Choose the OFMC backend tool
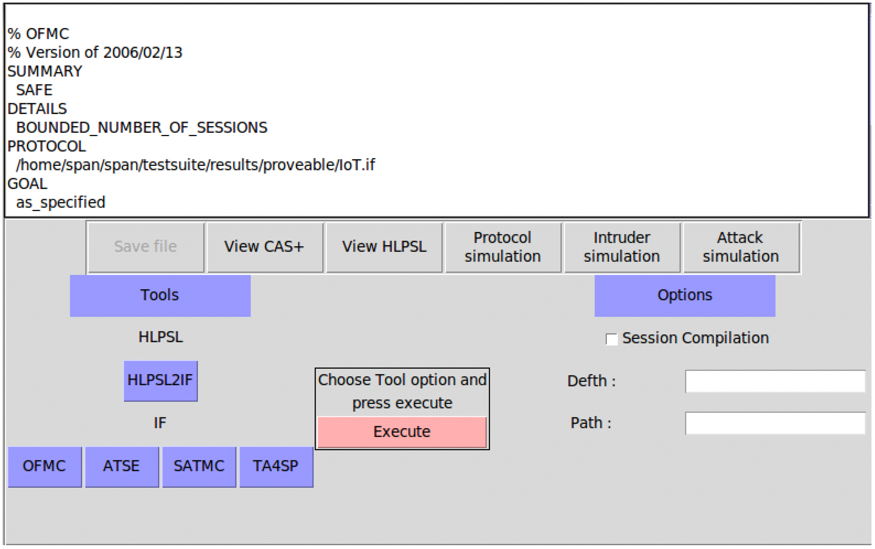Image resolution: width=875 pixels, height=549 pixels. [45, 466]
